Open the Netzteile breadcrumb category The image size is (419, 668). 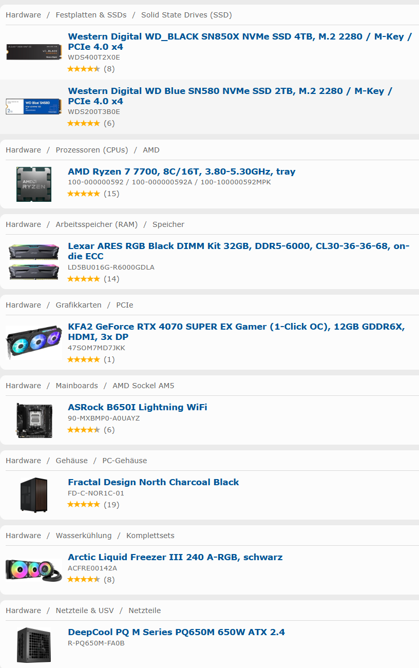click(x=144, y=610)
